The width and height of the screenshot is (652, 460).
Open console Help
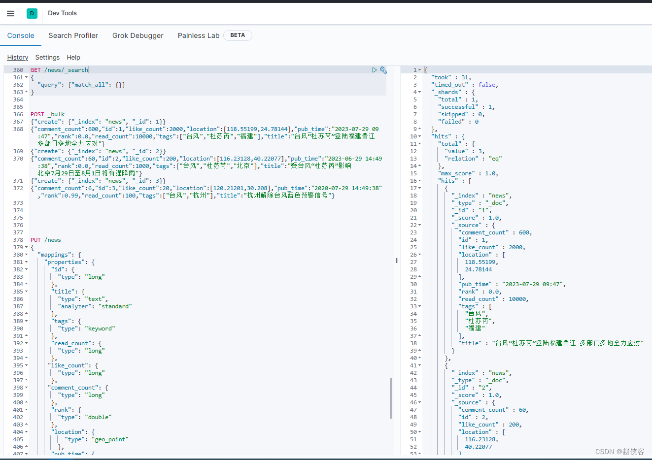tap(73, 58)
